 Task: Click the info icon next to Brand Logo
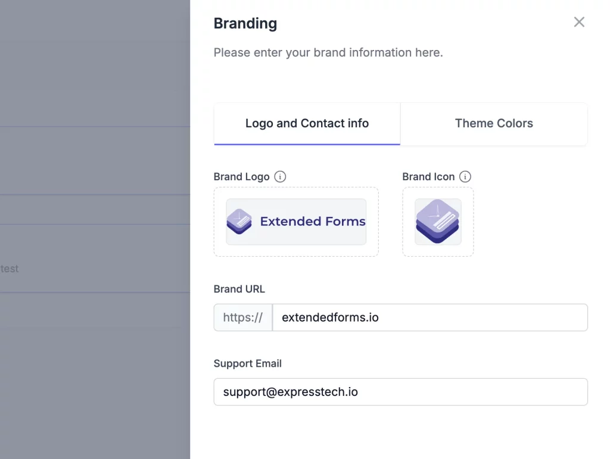pos(280,177)
